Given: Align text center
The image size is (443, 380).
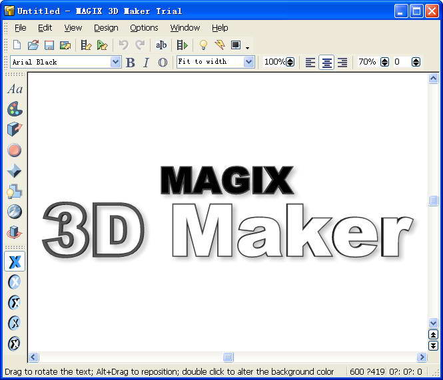Looking at the screenshot, I should point(326,63).
